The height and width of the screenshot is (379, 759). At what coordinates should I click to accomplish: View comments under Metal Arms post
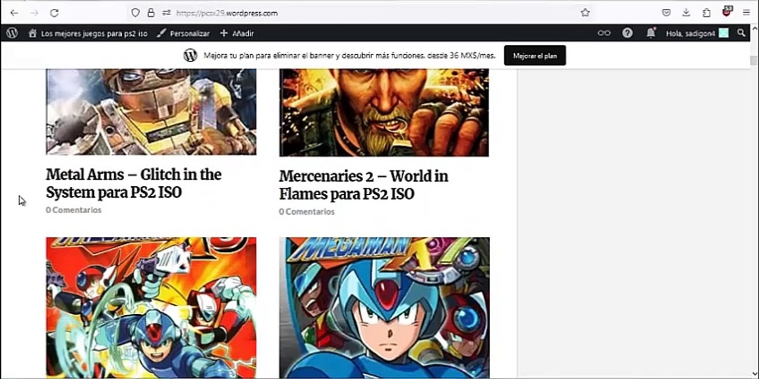tap(74, 210)
